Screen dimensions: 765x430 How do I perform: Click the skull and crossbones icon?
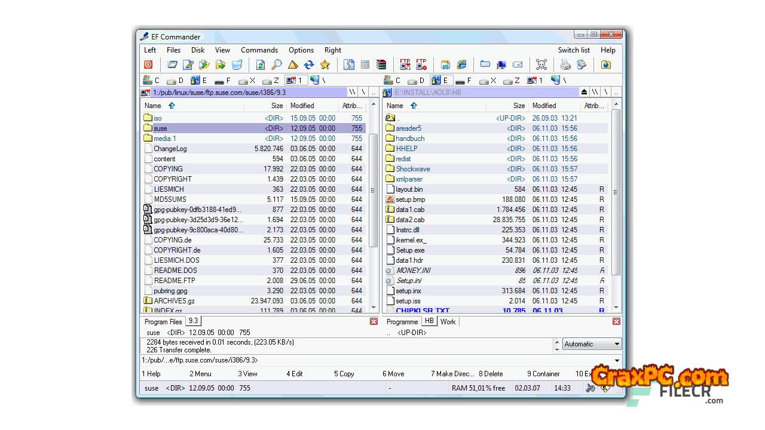(541, 64)
